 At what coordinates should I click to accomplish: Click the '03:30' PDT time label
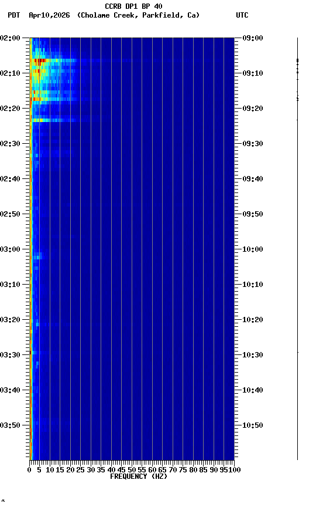tap(10, 355)
